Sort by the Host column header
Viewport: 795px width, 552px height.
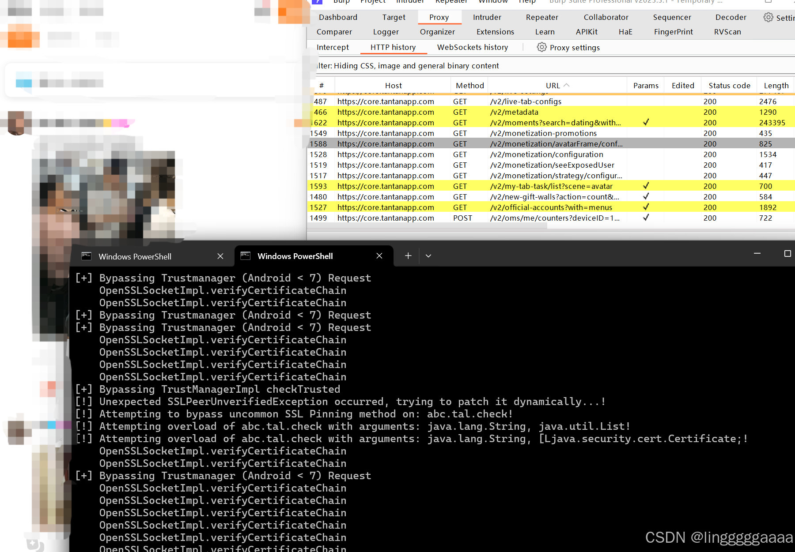click(393, 86)
